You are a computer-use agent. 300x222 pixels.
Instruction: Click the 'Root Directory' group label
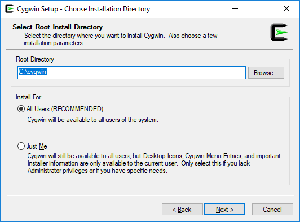click(35, 59)
